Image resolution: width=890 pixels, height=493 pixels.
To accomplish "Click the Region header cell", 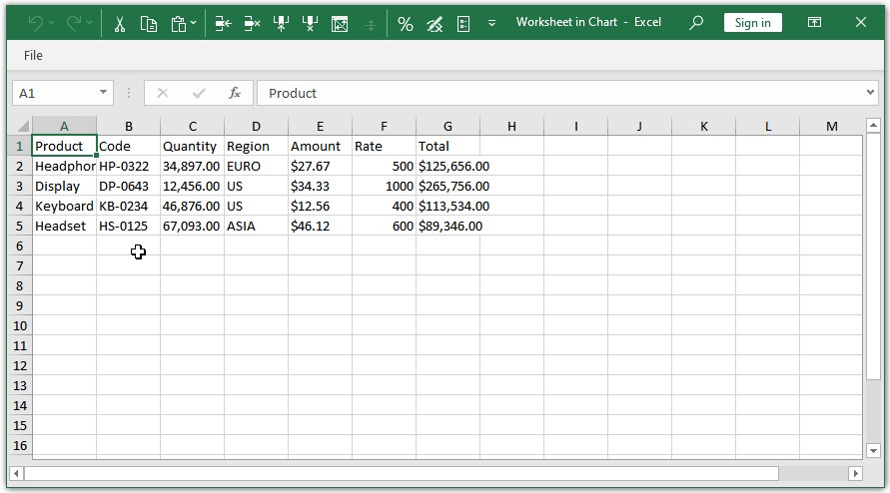I will [x=256, y=146].
